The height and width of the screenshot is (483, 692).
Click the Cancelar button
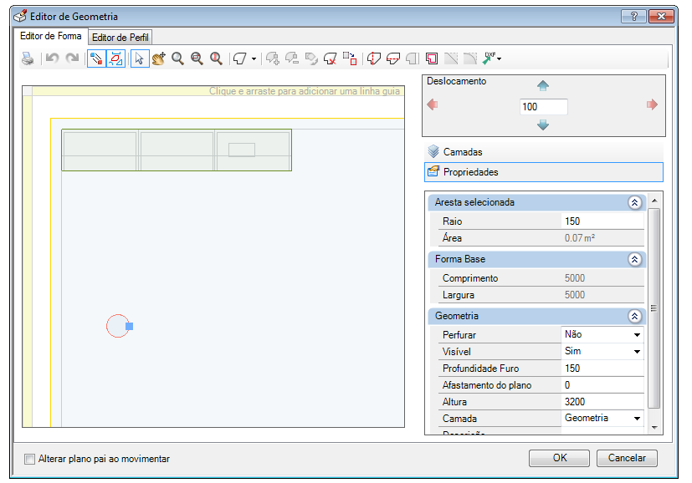tap(627, 458)
